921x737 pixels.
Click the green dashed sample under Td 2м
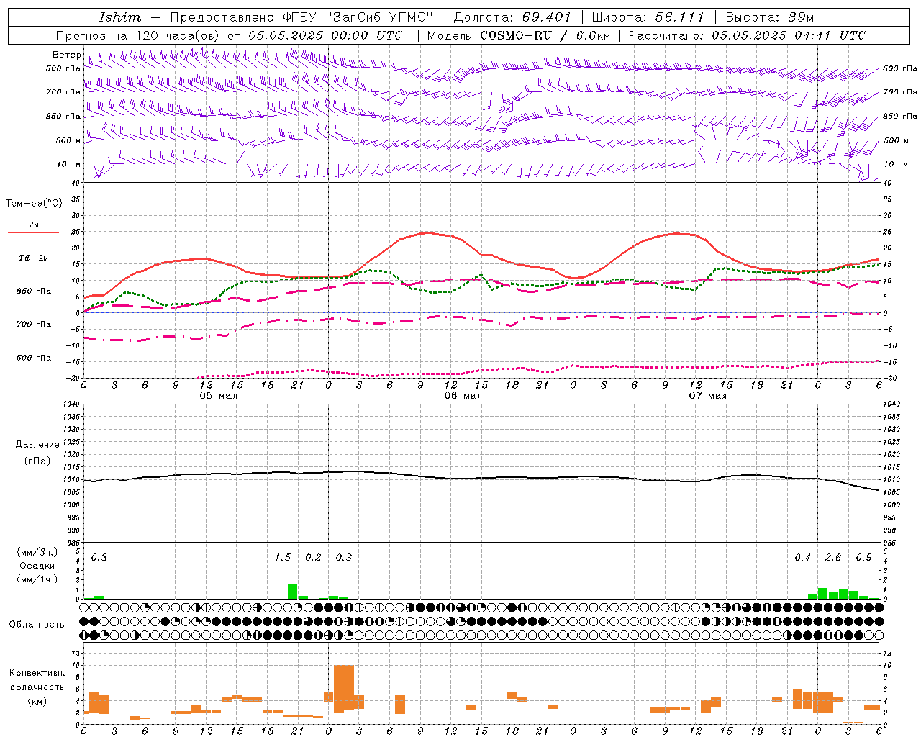coord(33,266)
